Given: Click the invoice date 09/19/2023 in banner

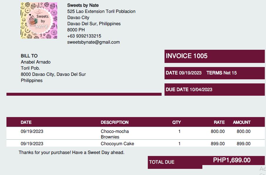Looking at the screenshot, I should [190, 73].
